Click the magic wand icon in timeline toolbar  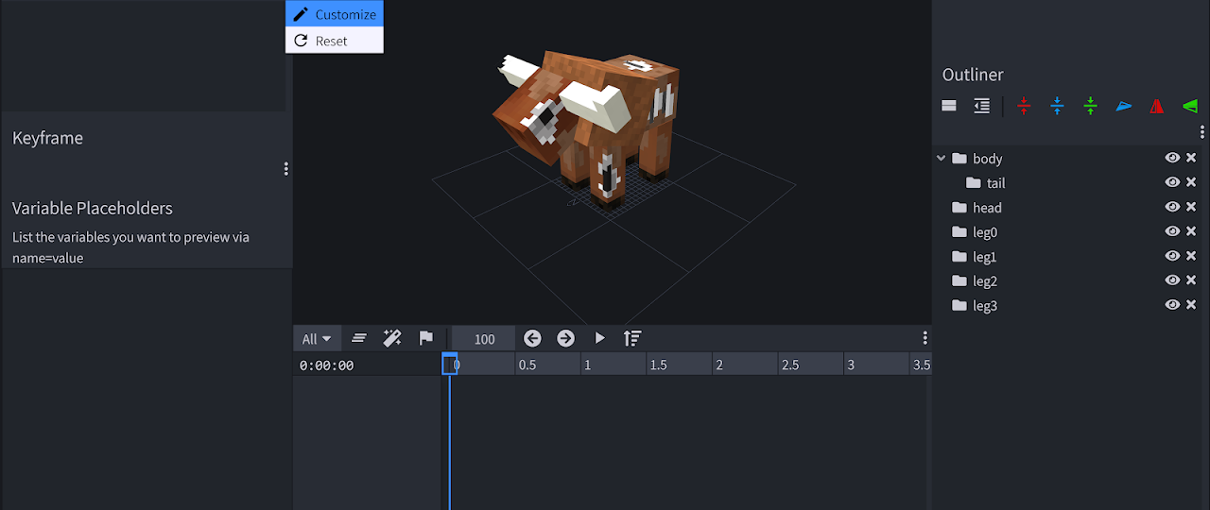[x=392, y=338]
